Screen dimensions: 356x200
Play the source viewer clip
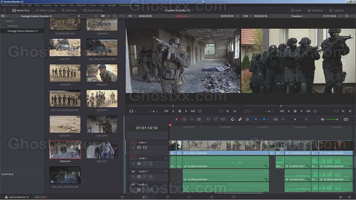186,111
